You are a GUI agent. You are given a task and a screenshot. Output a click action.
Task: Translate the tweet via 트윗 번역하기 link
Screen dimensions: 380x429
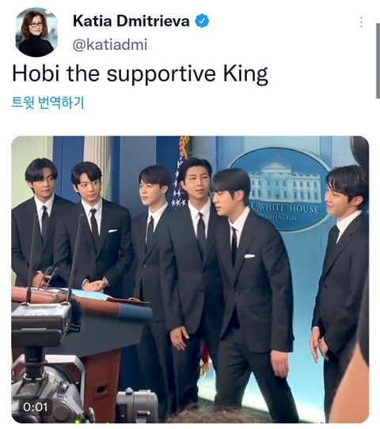[47, 103]
